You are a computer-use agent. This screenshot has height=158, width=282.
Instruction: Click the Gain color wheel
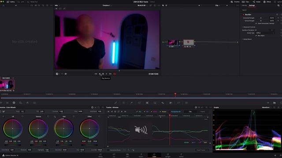(x=63, y=129)
